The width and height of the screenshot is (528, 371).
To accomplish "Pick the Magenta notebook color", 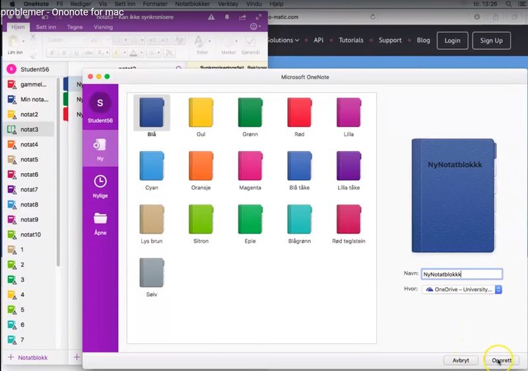I will point(250,170).
